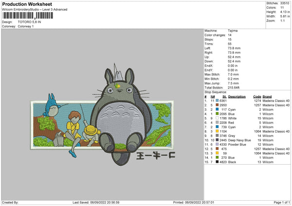Click the Production Worksheet title
292x206 pixels.
point(24,4)
